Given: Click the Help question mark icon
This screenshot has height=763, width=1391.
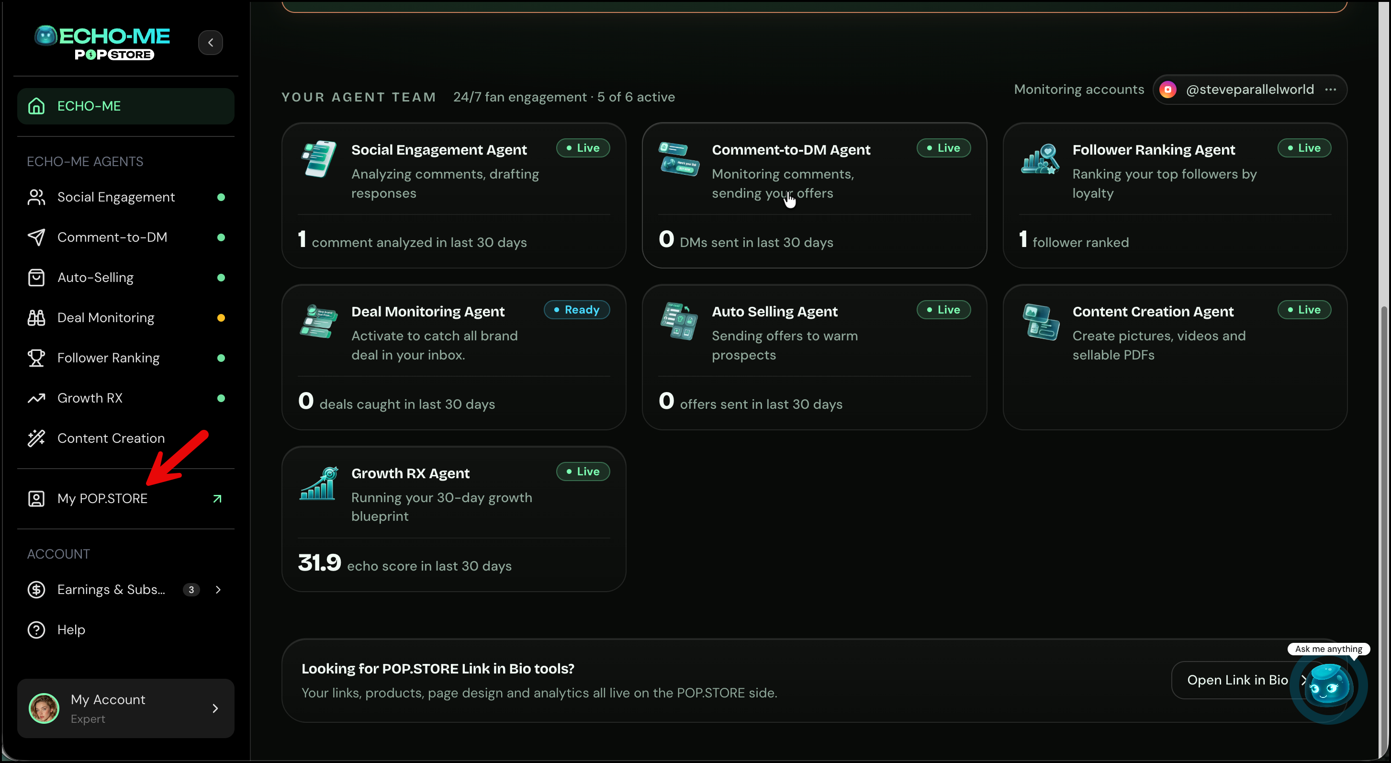Looking at the screenshot, I should point(36,630).
